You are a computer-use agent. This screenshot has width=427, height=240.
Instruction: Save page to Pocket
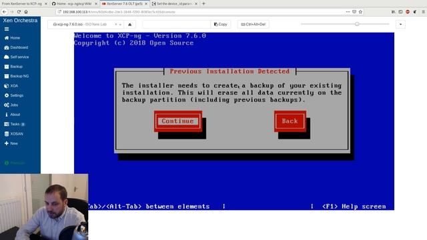[354, 12]
